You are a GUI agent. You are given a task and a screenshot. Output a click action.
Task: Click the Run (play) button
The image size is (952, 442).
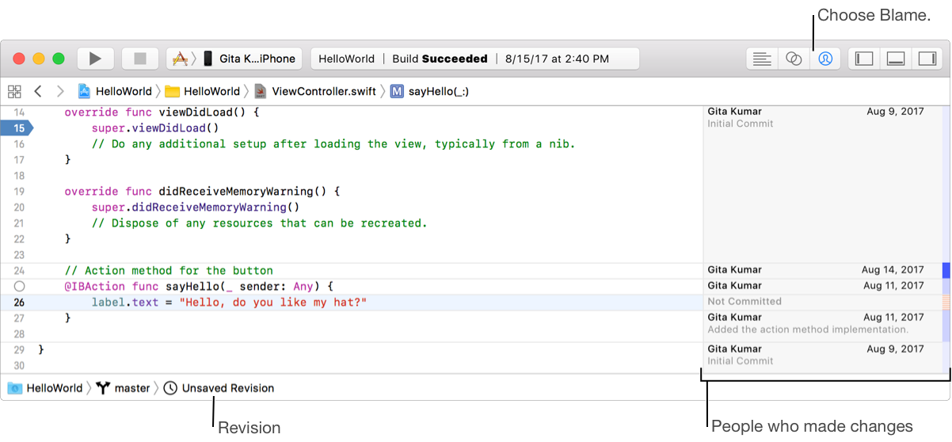pos(95,59)
